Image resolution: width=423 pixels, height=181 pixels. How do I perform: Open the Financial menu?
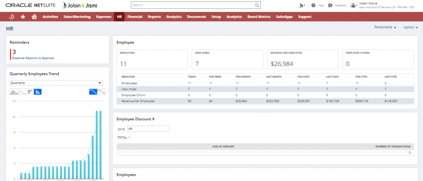pos(135,17)
